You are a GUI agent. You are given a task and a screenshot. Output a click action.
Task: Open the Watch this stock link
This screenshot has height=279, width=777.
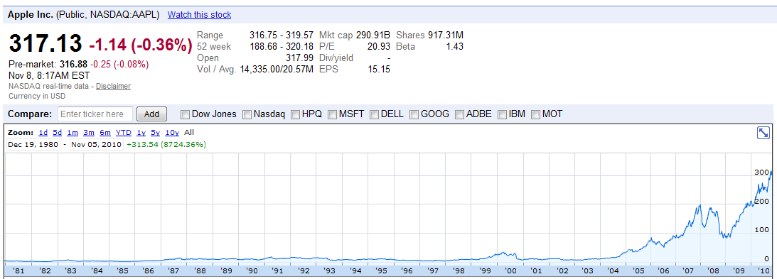coord(199,15)
